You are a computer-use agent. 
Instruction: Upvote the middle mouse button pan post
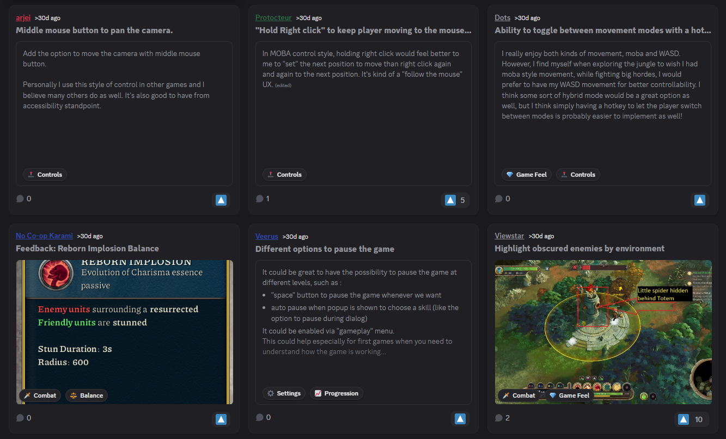click(x=221, y=200)
